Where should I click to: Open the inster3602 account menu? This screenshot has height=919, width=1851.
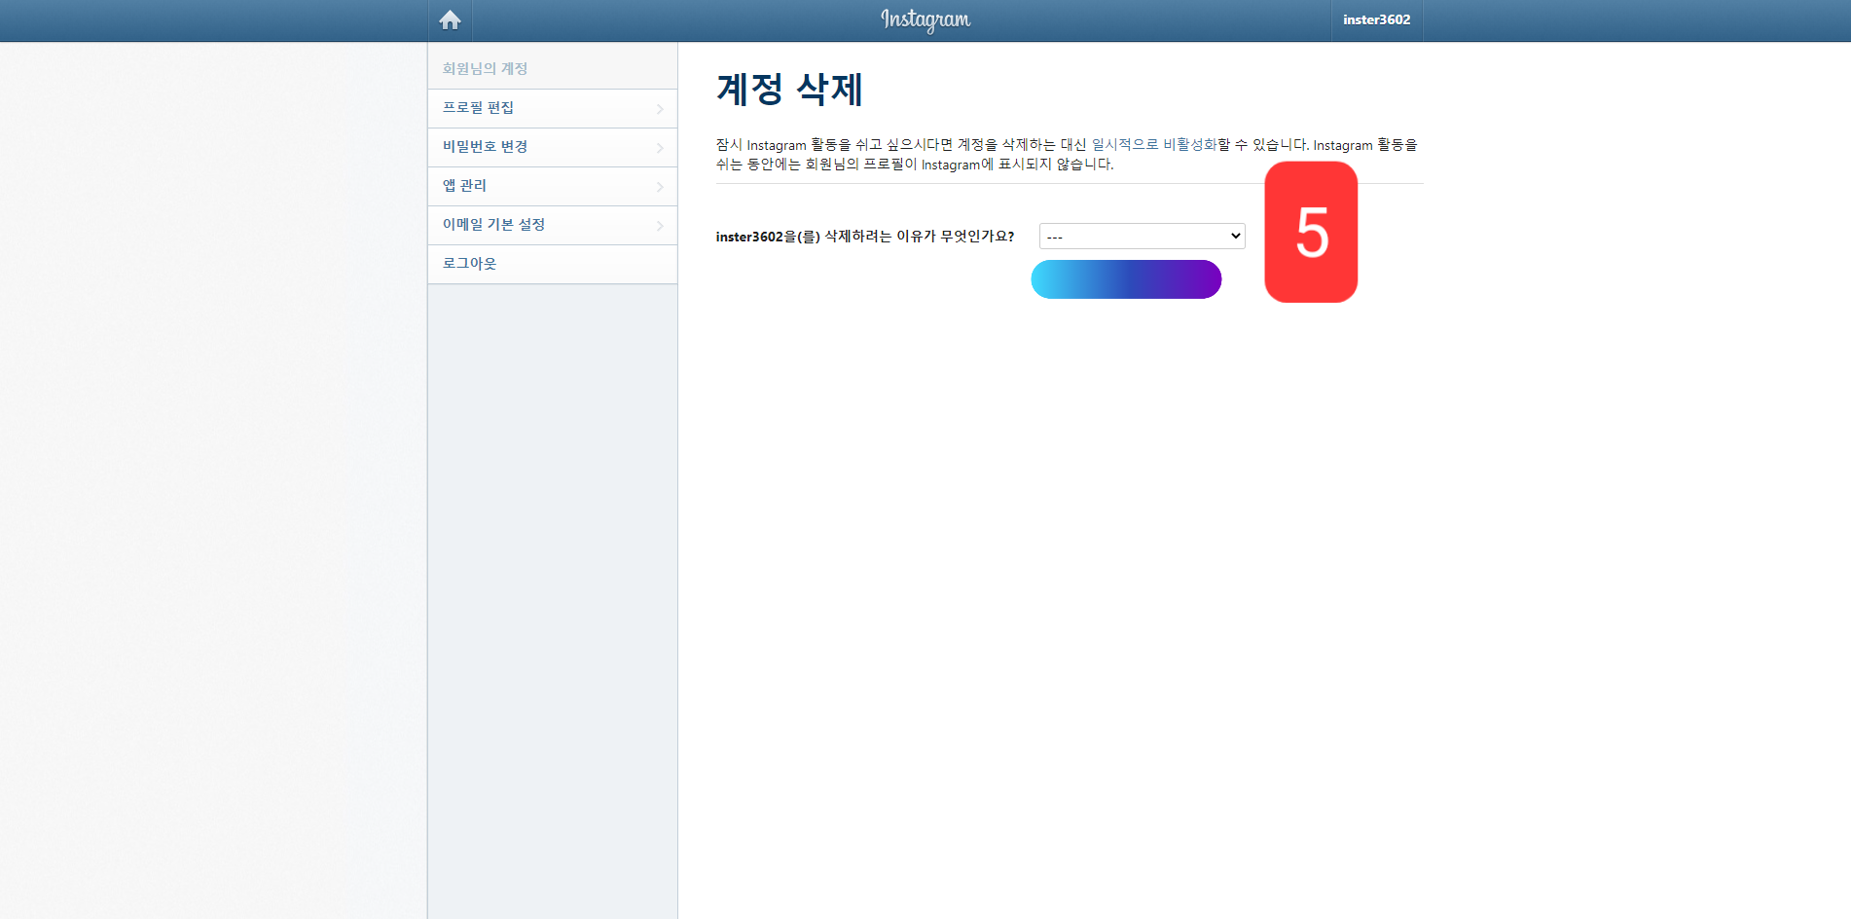(x=1376, y=19)
